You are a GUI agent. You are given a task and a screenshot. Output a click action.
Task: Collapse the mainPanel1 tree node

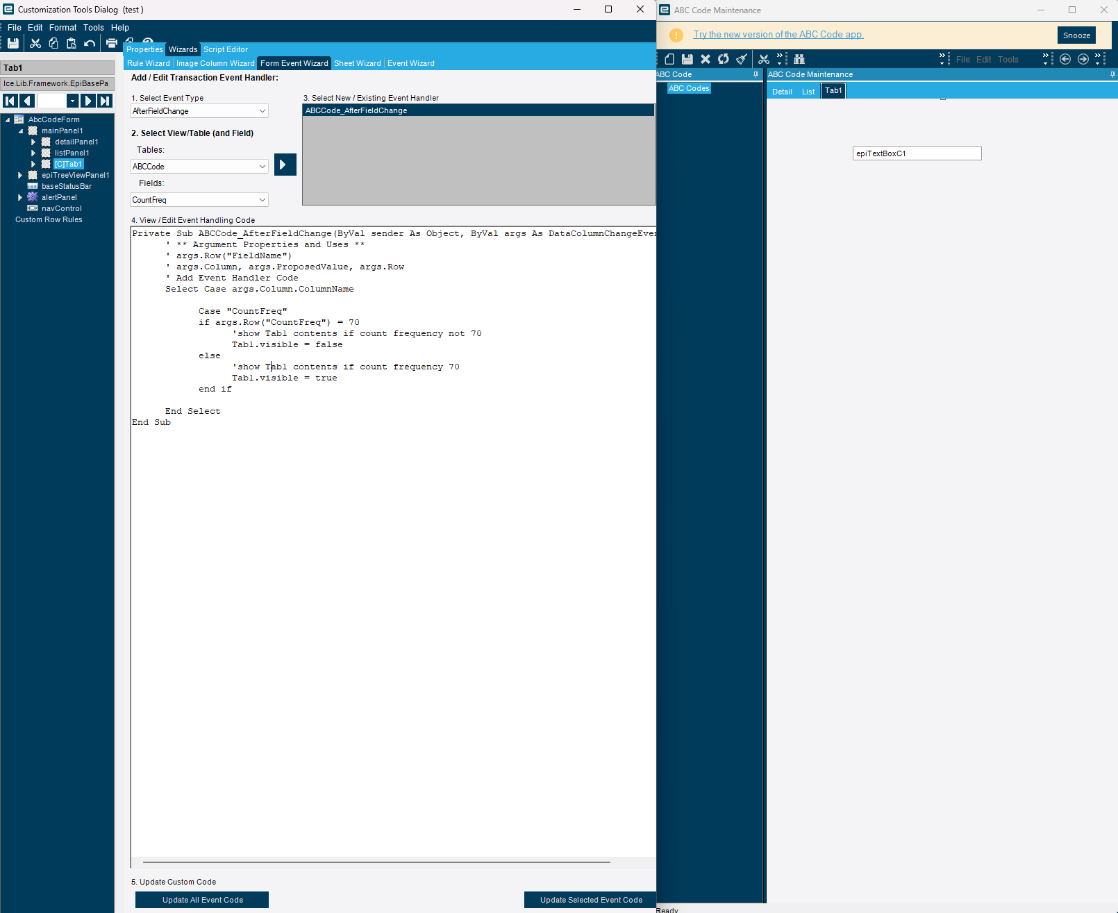click(x=21, y=131)
